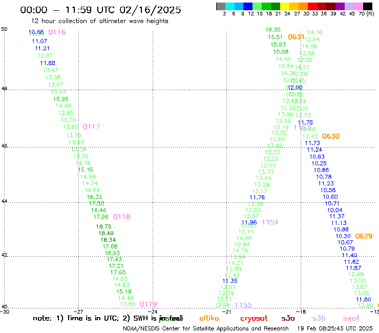
Task: Click the wave height value '10.04'
Action: click(335, 210)
